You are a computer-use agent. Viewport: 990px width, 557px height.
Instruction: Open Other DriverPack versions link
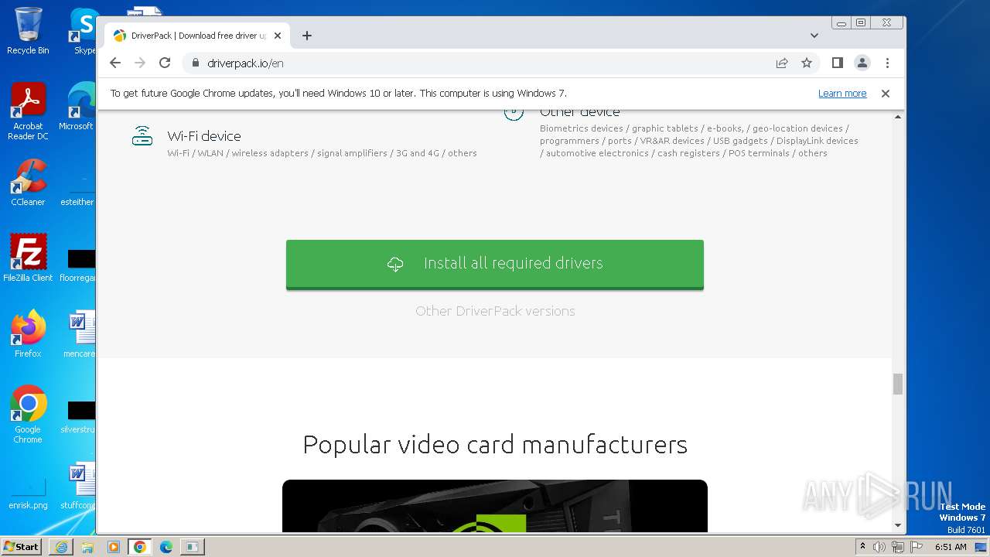pyautogui.click(x=495, y=311)
